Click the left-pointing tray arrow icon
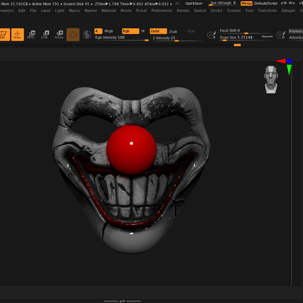This screenshot has width=303, height=303. [x=284, y=4]
